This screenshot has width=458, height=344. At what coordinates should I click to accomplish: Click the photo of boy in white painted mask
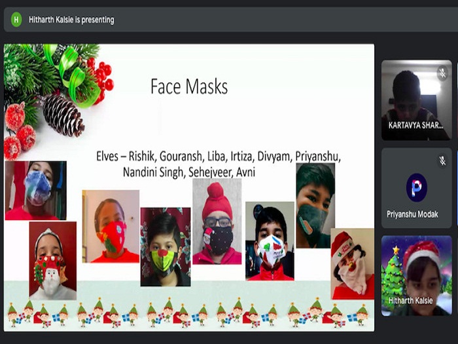[270, 241]
